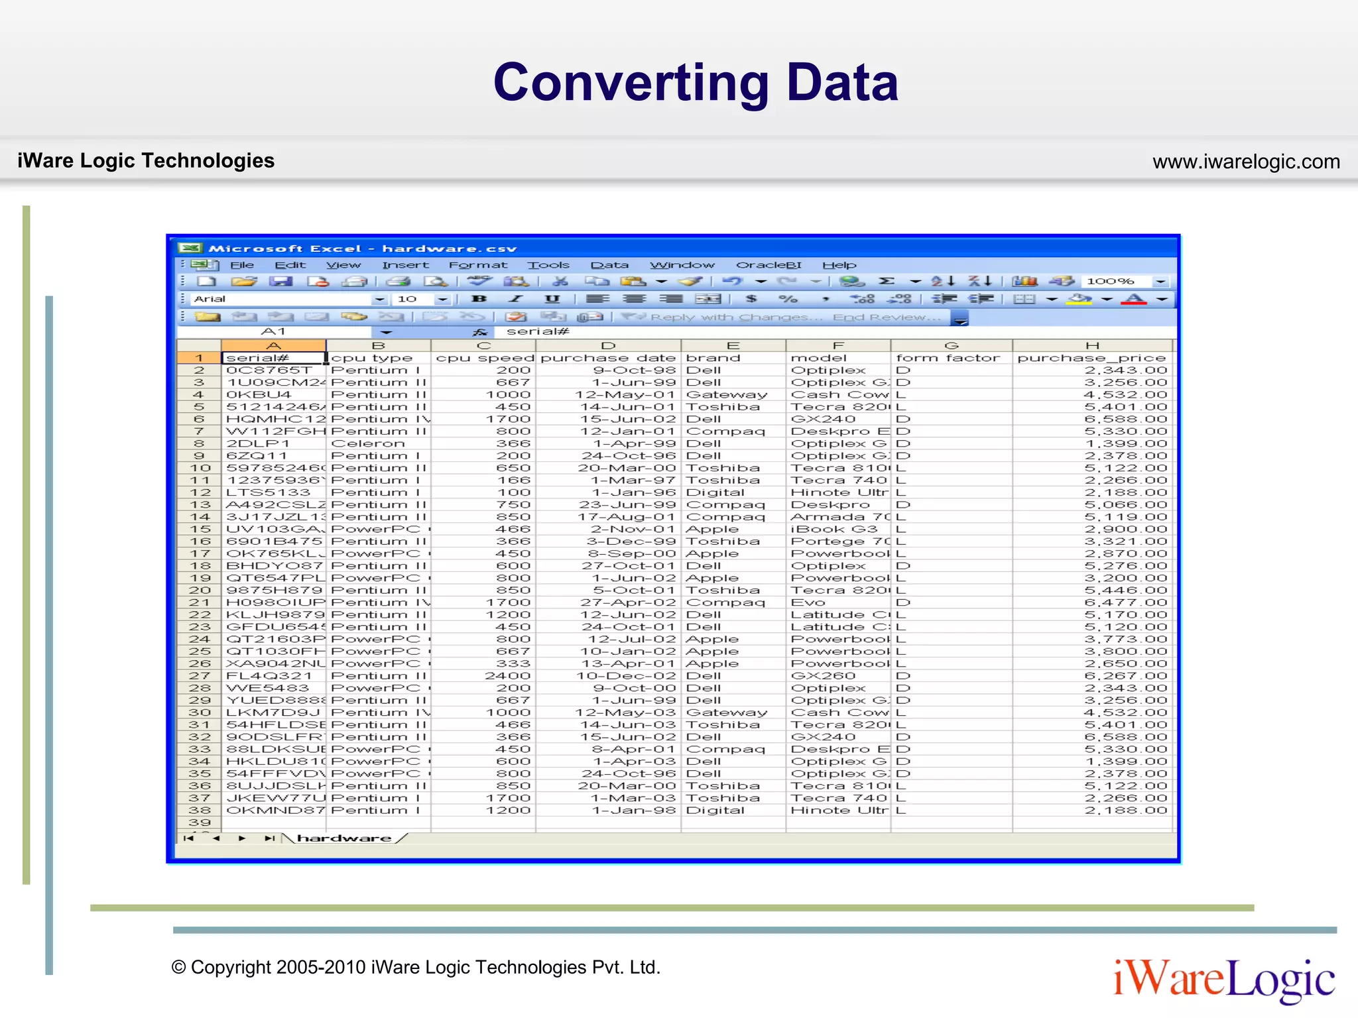Go to next sheet navigation arrow
This screenshot has height=1018, width=1358.
pos(242,838)
